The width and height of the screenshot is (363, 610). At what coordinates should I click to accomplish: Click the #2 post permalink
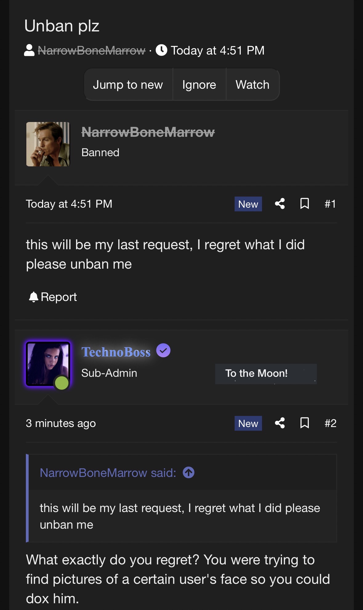coord(330,423)
